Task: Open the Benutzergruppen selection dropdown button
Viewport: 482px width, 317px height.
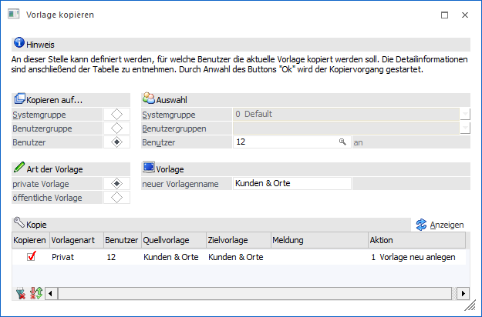Action: pos(465,128)
